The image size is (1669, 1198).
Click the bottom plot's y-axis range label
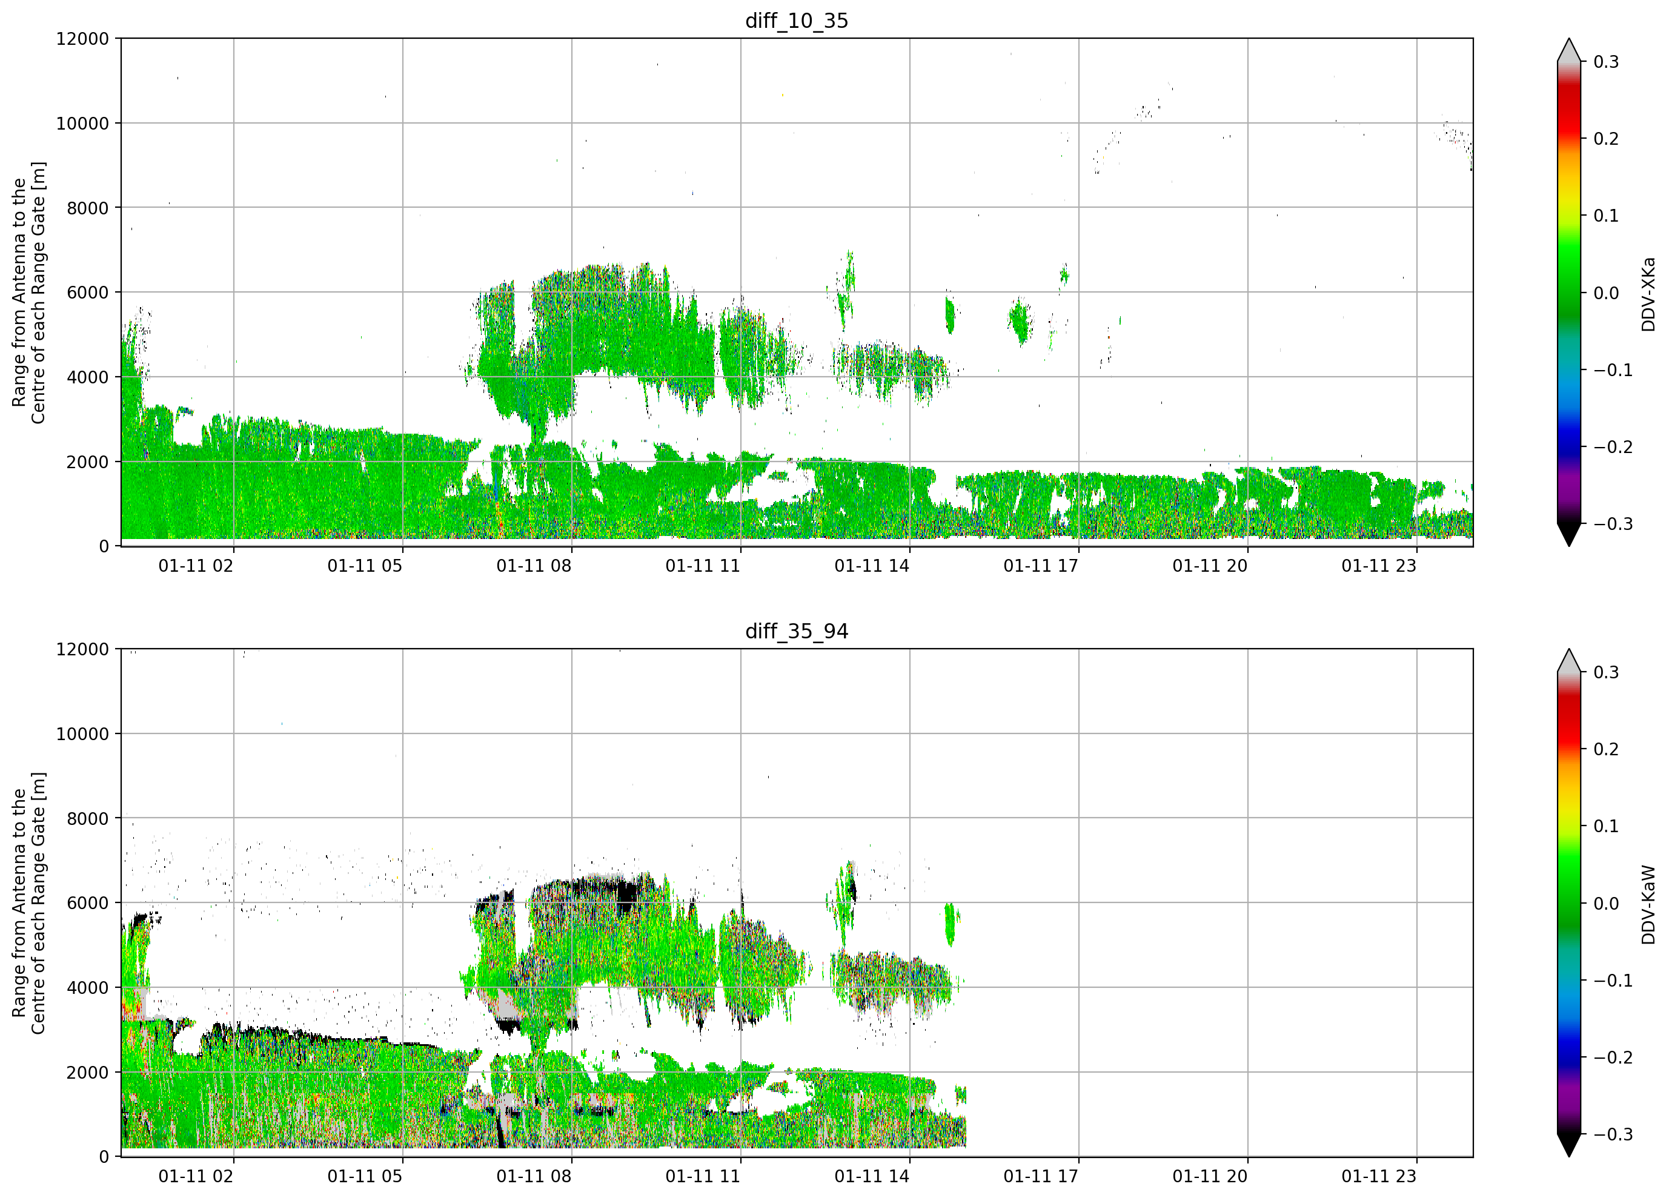[28, 903]
